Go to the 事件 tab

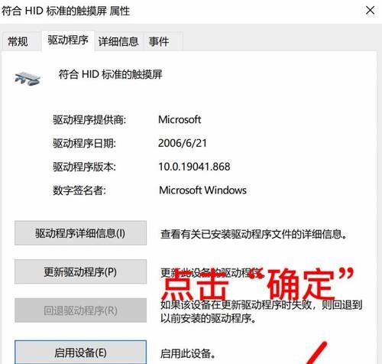click(x=159, y=41)
